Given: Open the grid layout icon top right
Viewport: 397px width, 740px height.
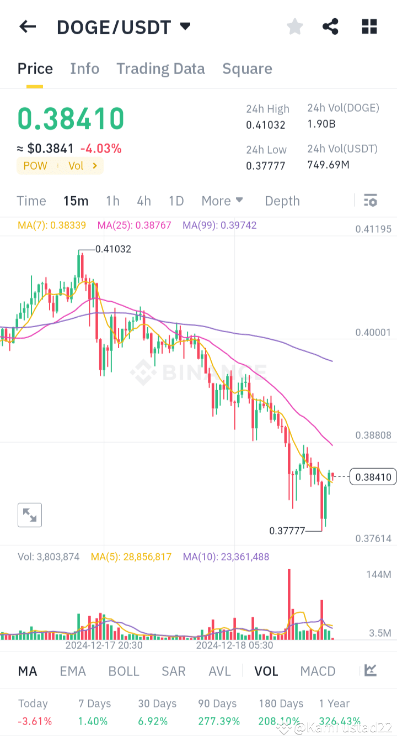Looking at the screenshot, I should [369, 27].
